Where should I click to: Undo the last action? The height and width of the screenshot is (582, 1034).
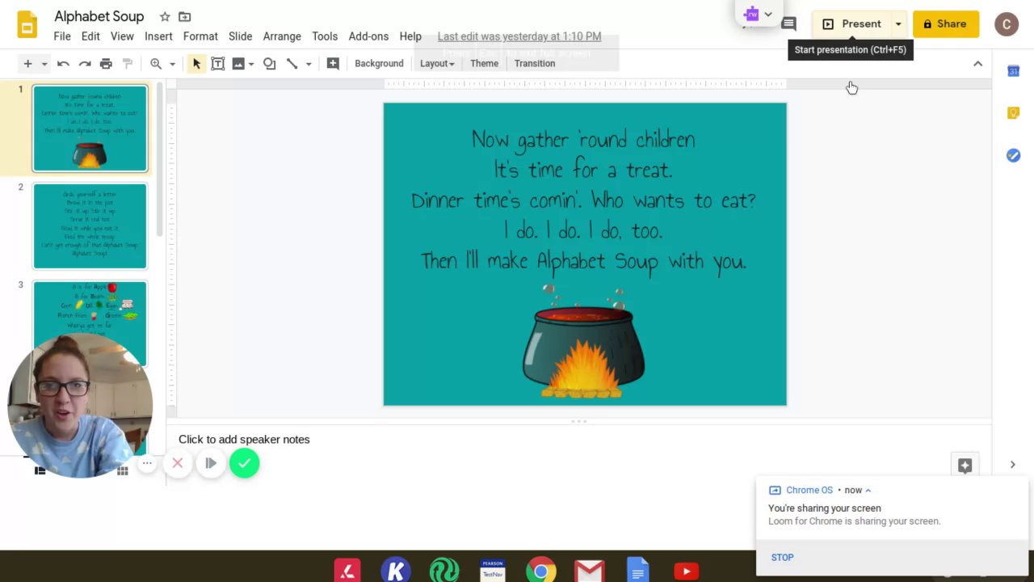tap(63, 63)
